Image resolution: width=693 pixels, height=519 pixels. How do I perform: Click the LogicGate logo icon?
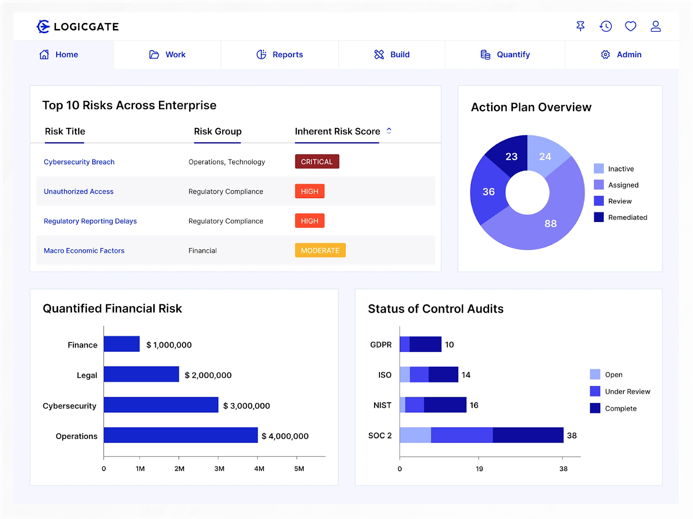(42, 26)
